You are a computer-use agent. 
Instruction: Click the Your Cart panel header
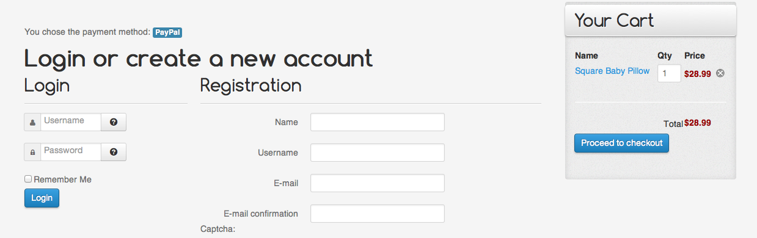(651, 21)
